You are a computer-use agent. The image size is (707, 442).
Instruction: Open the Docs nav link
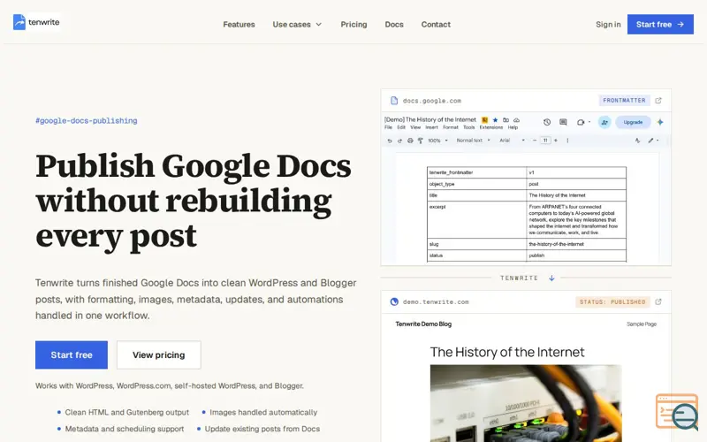click(394, 25)
